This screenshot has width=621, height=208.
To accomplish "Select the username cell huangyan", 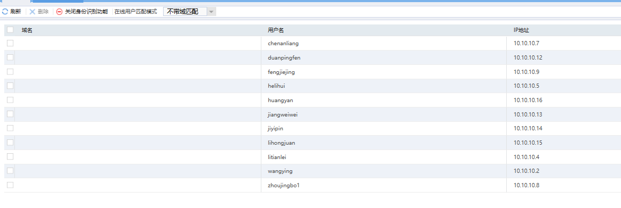I will tap(280, 100).
